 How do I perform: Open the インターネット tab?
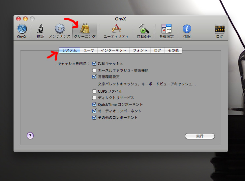click(113, 50)
